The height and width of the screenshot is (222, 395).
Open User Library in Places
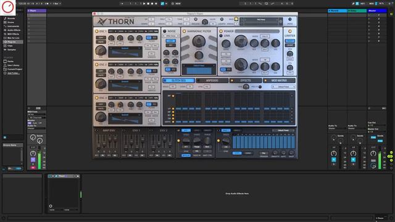[x=13, y=65]
